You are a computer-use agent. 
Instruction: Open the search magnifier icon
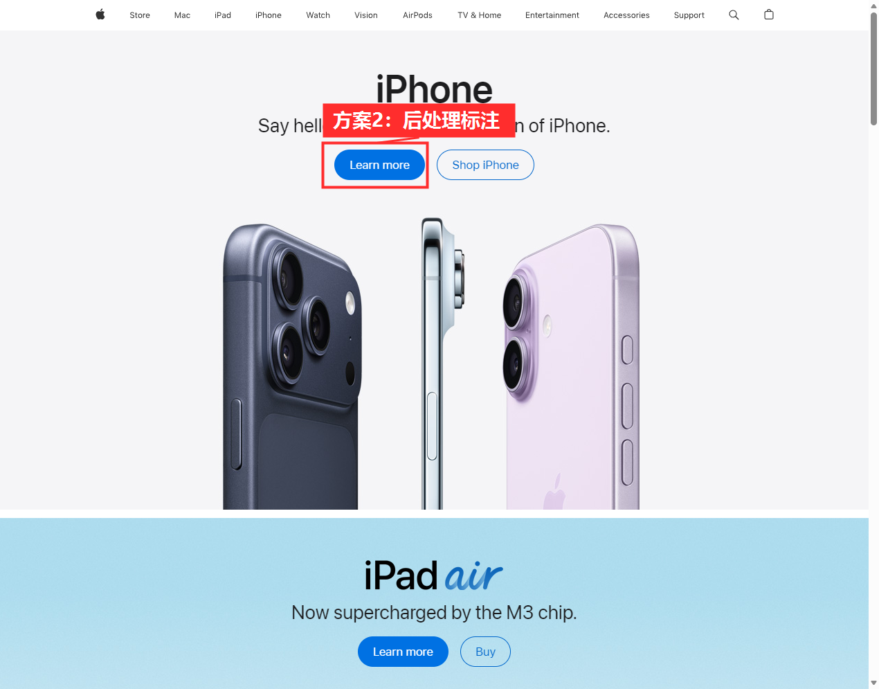(x=734, y=15)
